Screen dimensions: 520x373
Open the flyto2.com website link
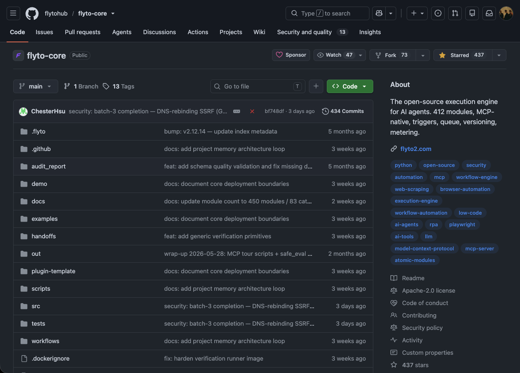click(x=416, y=149)
